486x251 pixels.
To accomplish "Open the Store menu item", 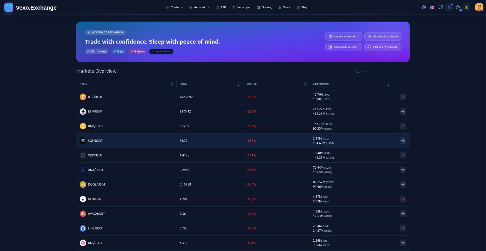I will click(284, 7).
